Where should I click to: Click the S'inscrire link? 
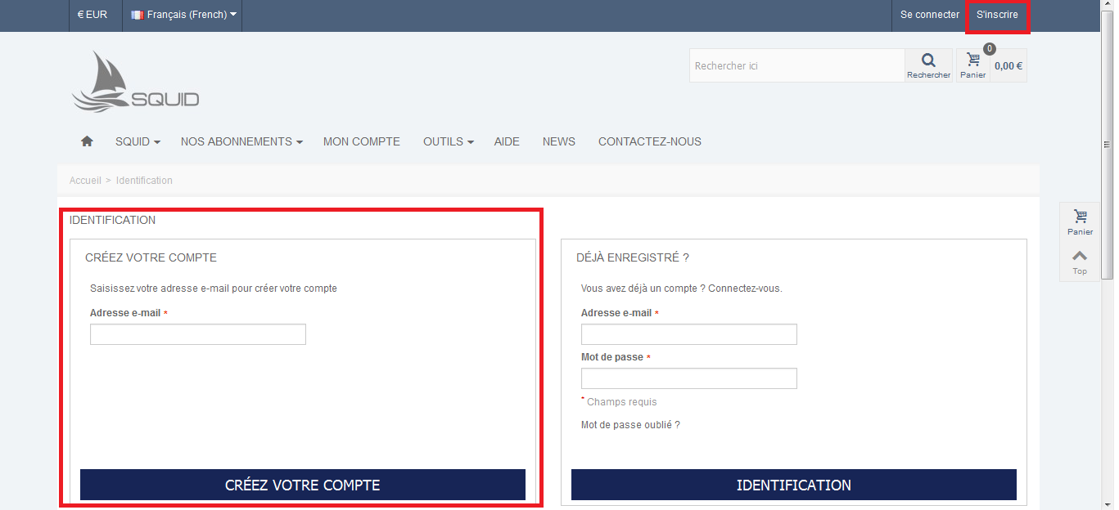(x=997, y=15)
